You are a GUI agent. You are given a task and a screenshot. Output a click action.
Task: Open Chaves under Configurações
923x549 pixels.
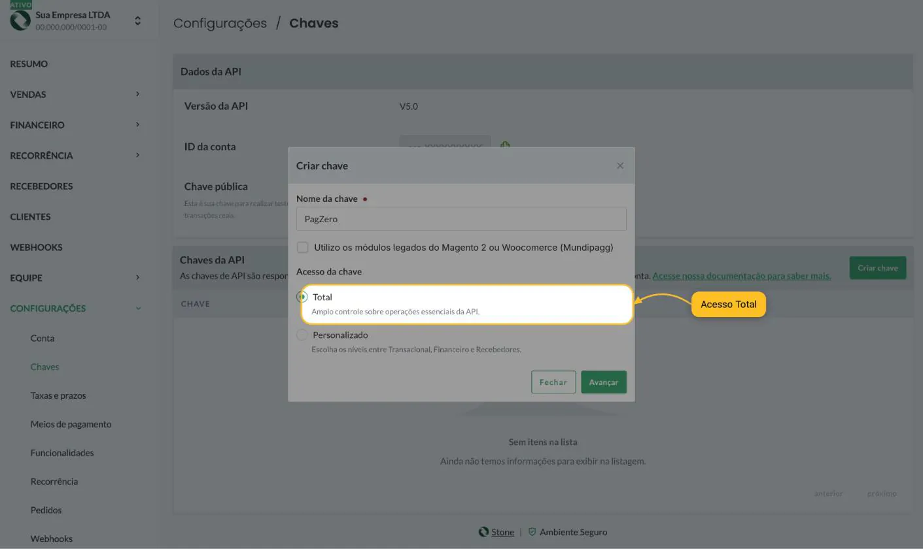(44, 367)
